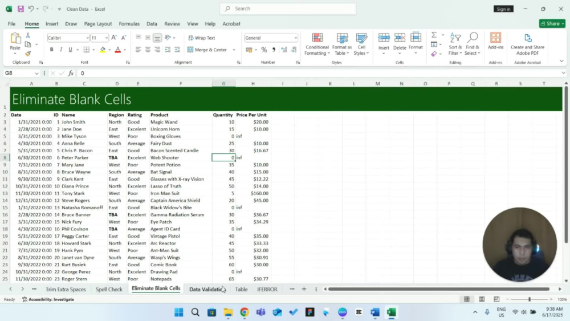Apply the yellow fill color

103,50
